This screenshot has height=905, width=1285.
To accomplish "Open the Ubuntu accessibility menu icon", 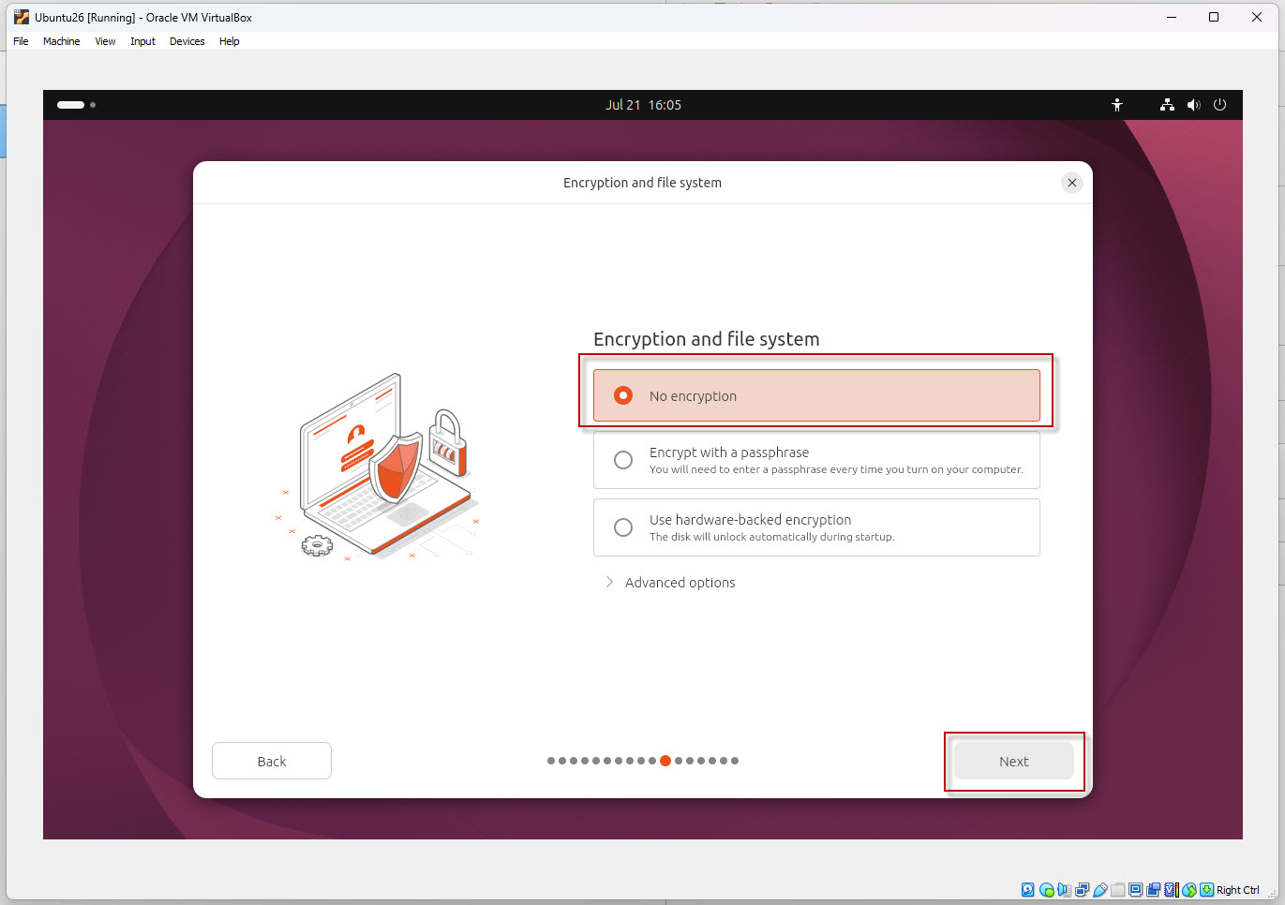I will 1117,105.
